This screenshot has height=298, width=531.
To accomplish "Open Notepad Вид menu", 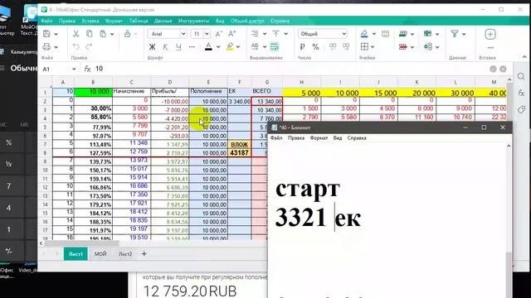I will 338,138.
